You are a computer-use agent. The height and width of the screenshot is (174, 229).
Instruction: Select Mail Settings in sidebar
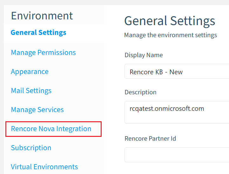[31, 90]
